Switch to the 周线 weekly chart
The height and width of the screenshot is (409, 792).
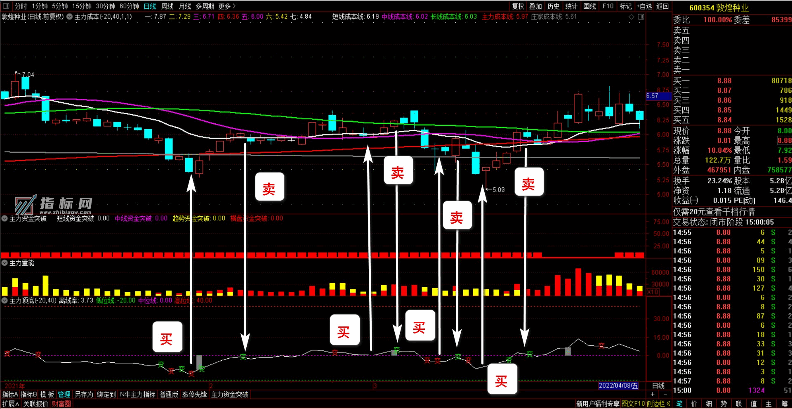(167, 6)
